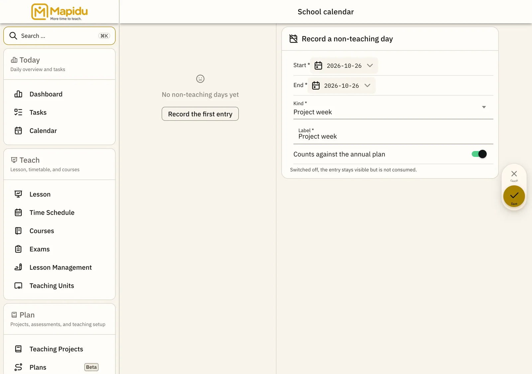This screenshot has width=532, height=374.
Task: Click the calendar icon in Start date field
Action: [318, 65]
